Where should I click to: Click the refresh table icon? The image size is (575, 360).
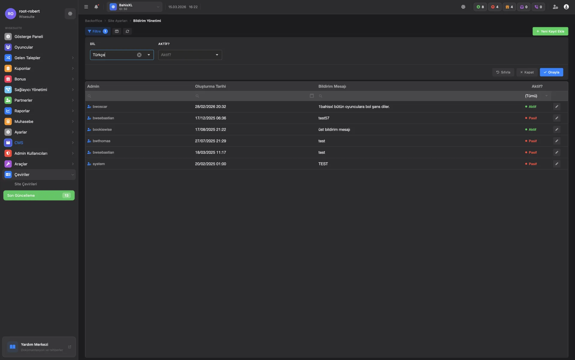127,31
